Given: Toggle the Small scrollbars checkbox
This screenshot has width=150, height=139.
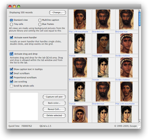Looking at the screenshot, I should tap(11, 73).
